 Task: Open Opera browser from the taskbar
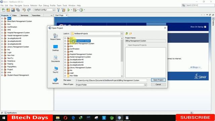(66, 118)
